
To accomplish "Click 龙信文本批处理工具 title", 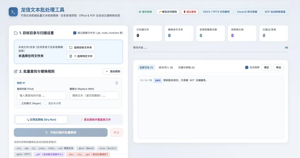I will (x=42, y=10).
